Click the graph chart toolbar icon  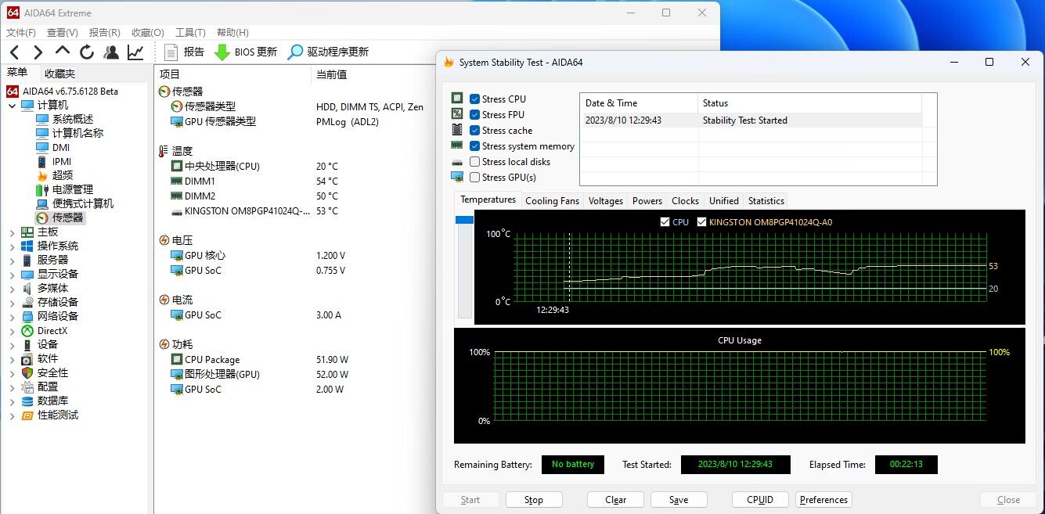click(135, 52)
